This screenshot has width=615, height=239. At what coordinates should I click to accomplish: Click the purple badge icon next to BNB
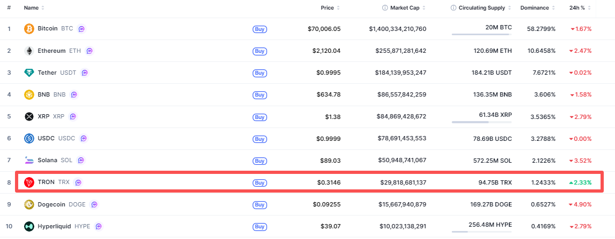coord(74,95)
